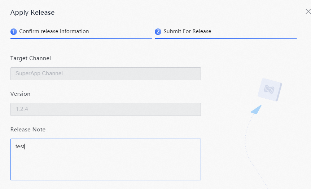Click the cube logo illustration

270,90
